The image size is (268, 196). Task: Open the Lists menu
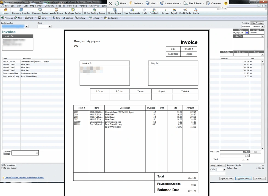point(26,6)
